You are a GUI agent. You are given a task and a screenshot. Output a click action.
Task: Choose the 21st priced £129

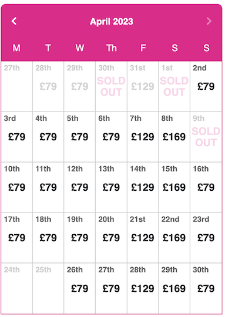pos(143,238)
